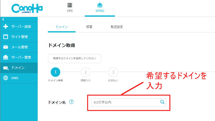215x121 pixels.
Task: Switch to the VPS top tab
Action: [70, 8]
